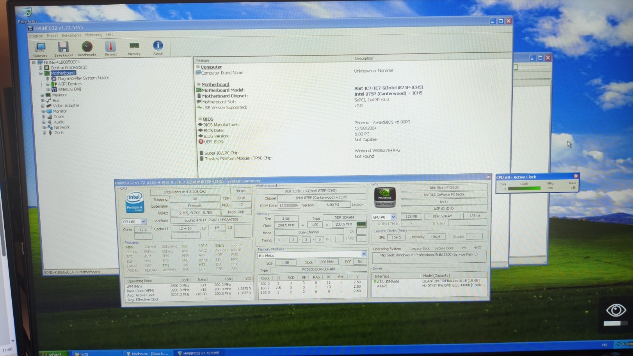
Task: Click the Intel Pentium 4 logo
Action: coord(134,202)
